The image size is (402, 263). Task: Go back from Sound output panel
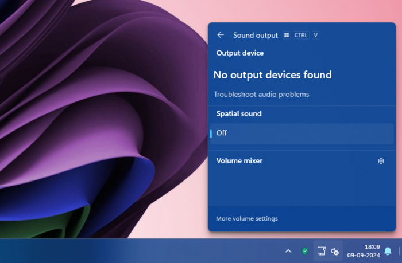pos(221,35)
